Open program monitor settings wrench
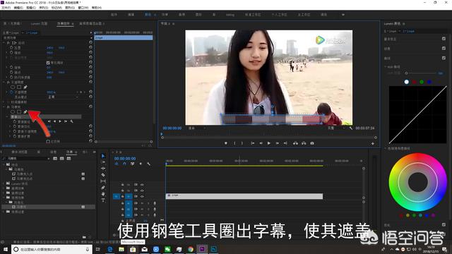 [351, 128]
